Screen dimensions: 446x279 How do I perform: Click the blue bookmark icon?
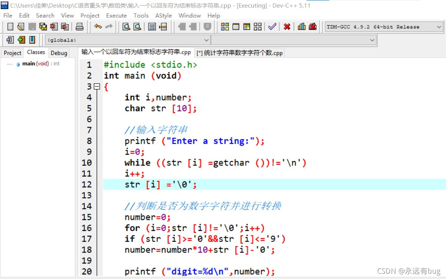pos(32,40)
